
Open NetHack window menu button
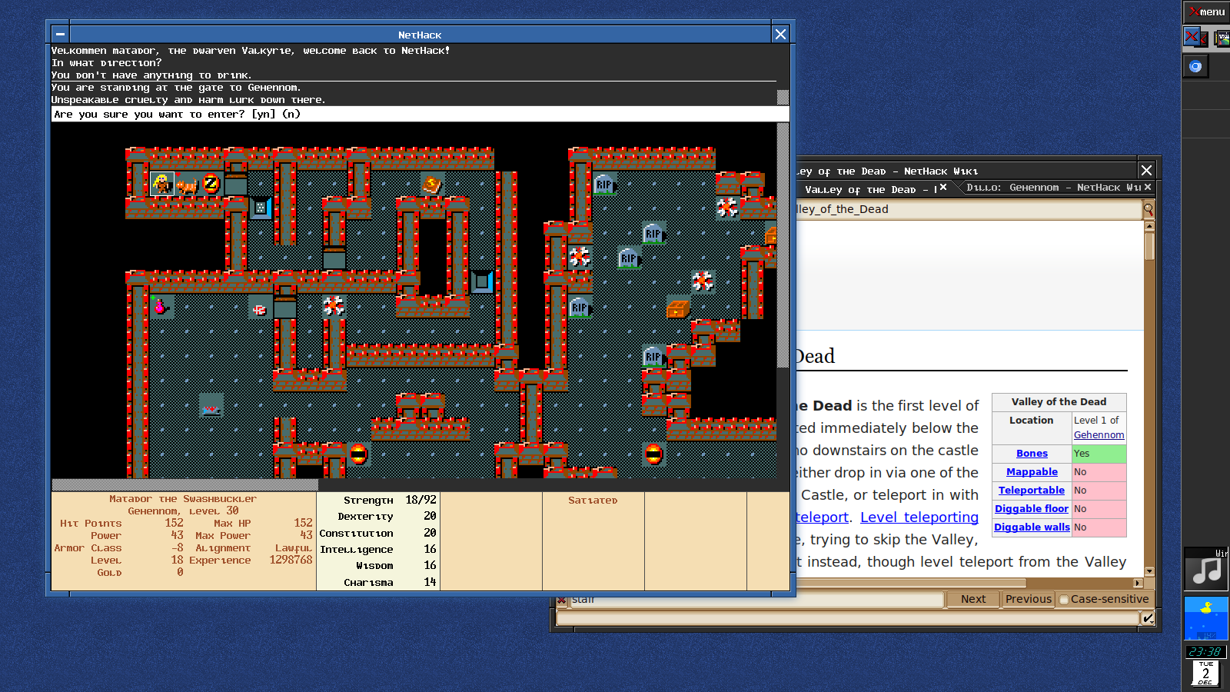[60, 35]
